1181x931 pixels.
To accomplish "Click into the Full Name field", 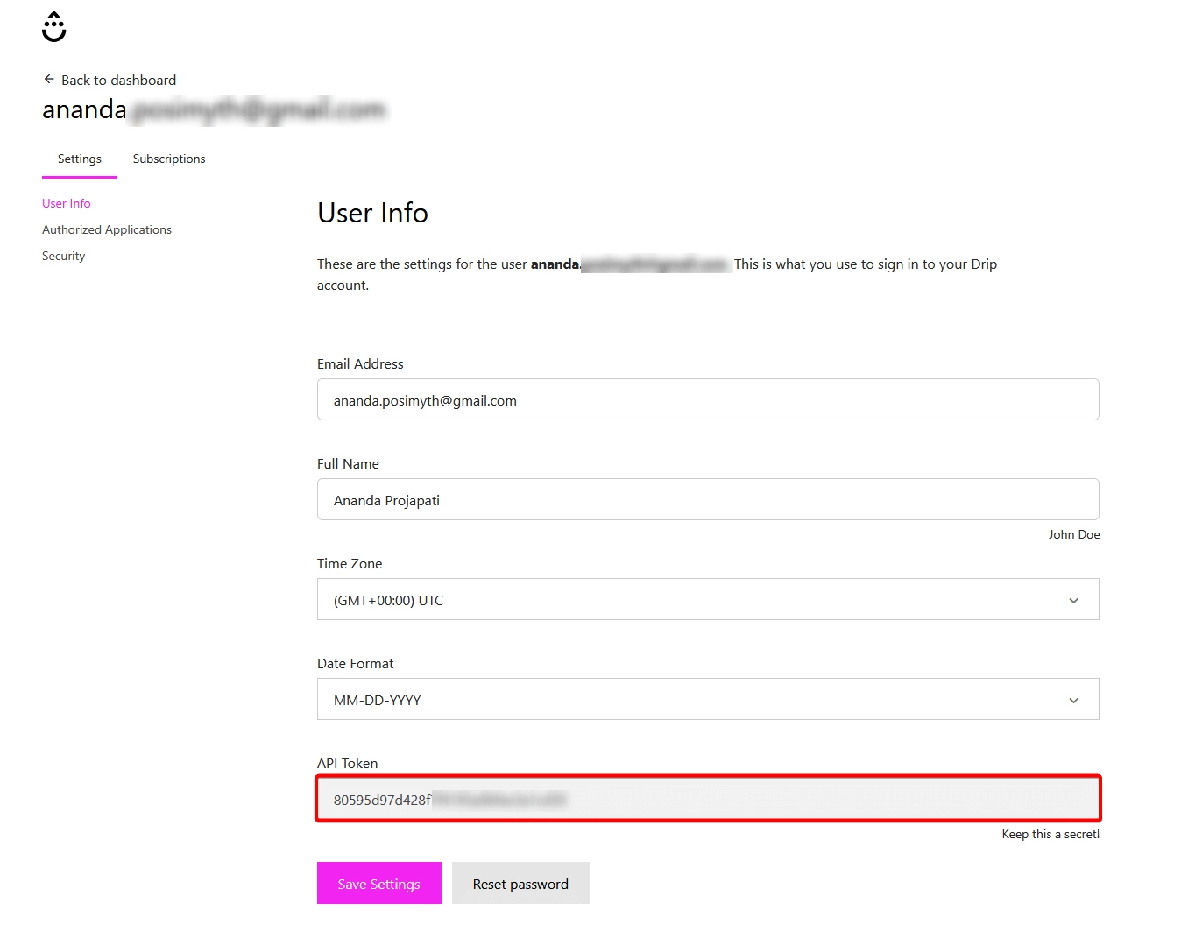I will pos(707,500).
